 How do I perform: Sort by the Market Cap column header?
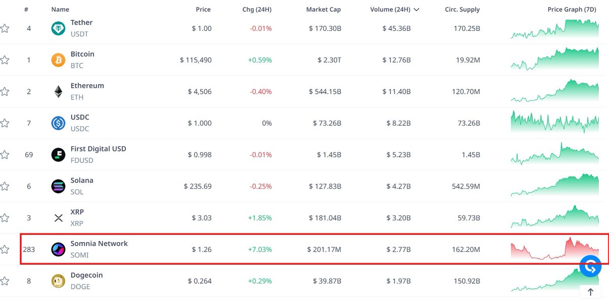coord(323,9)
